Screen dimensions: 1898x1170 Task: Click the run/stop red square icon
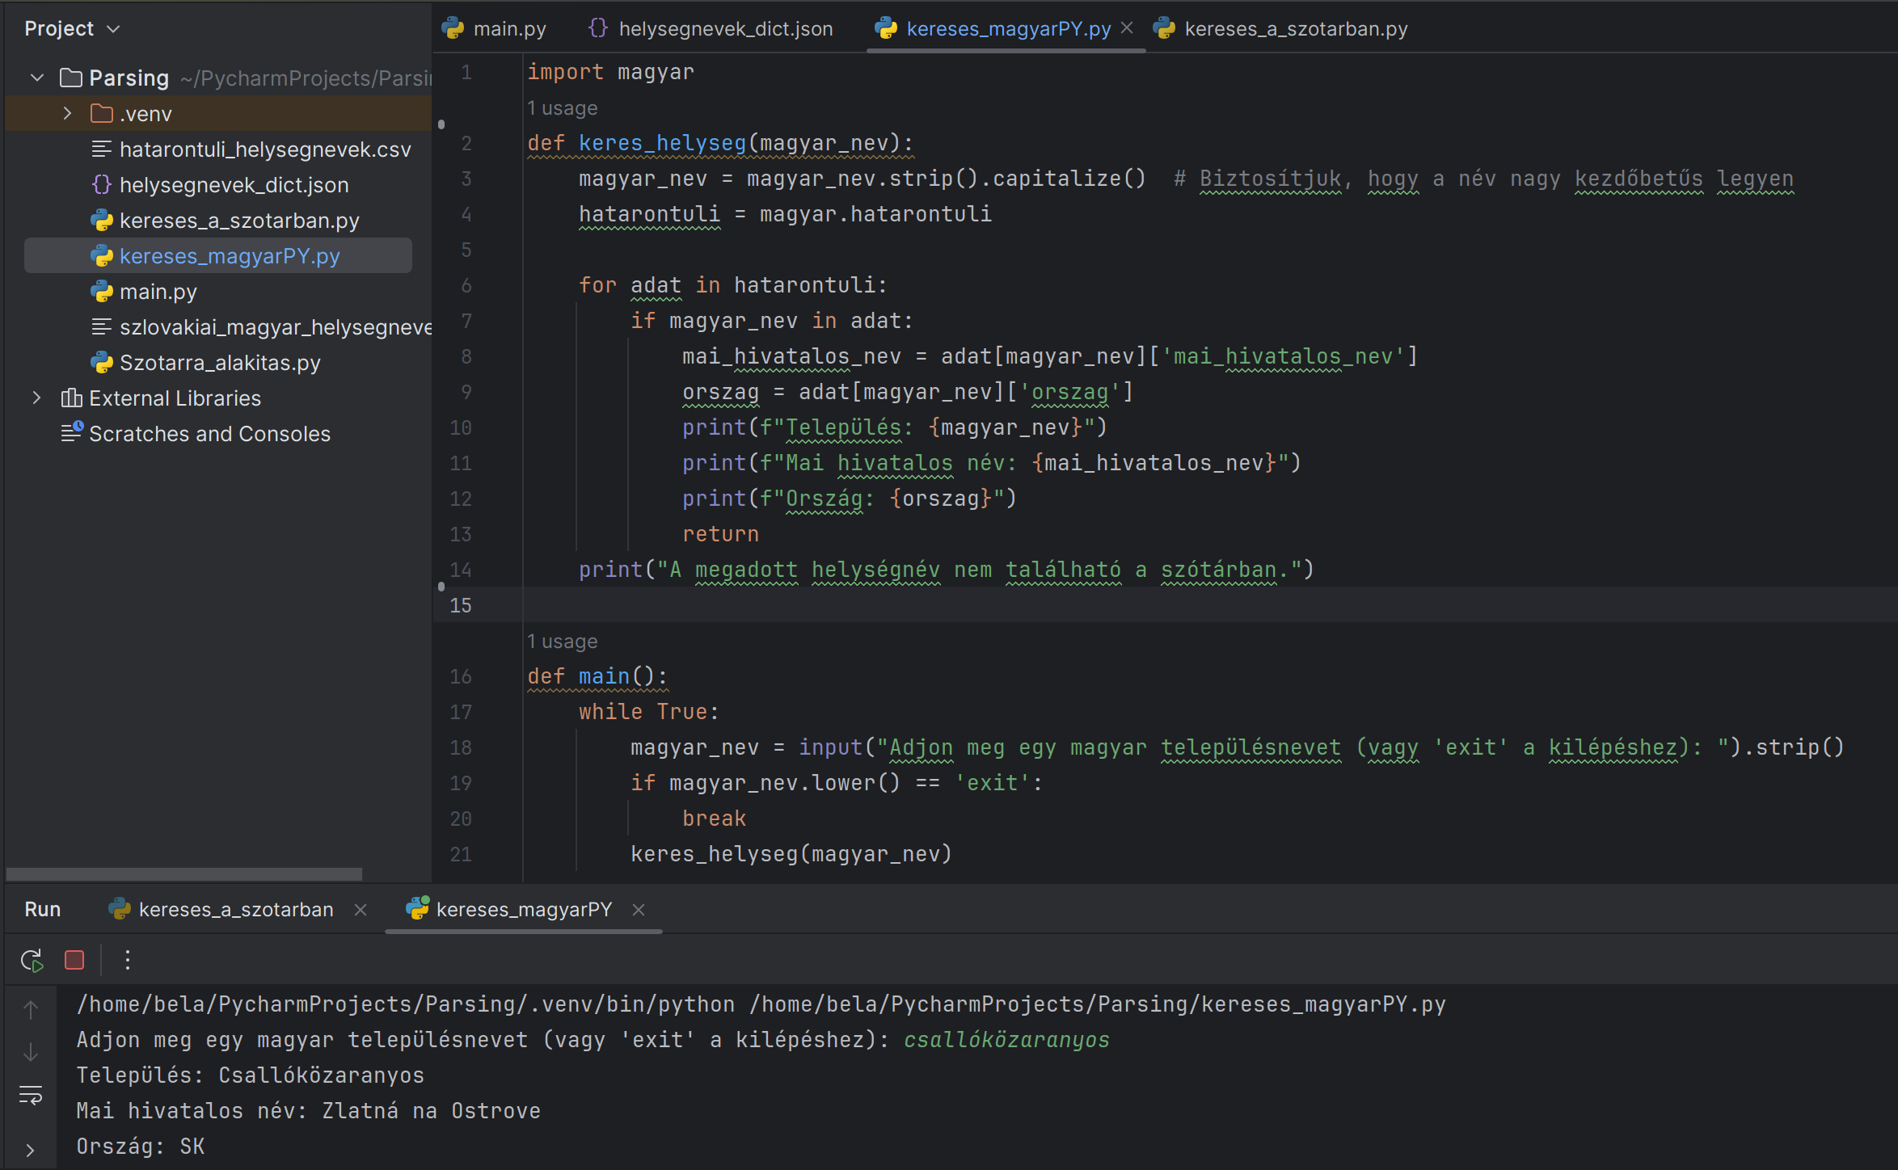click(76, 958)
